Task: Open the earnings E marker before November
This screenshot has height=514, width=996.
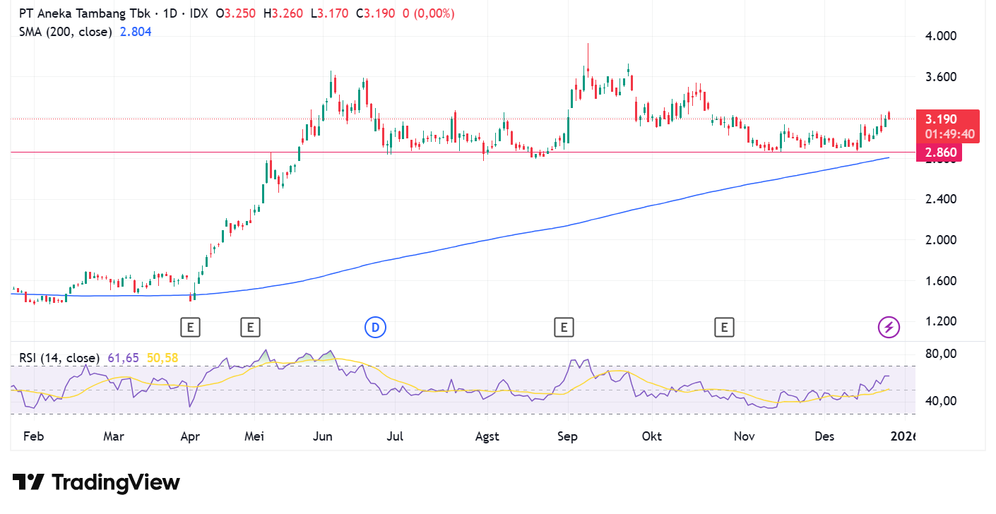Action: point(724,327)
